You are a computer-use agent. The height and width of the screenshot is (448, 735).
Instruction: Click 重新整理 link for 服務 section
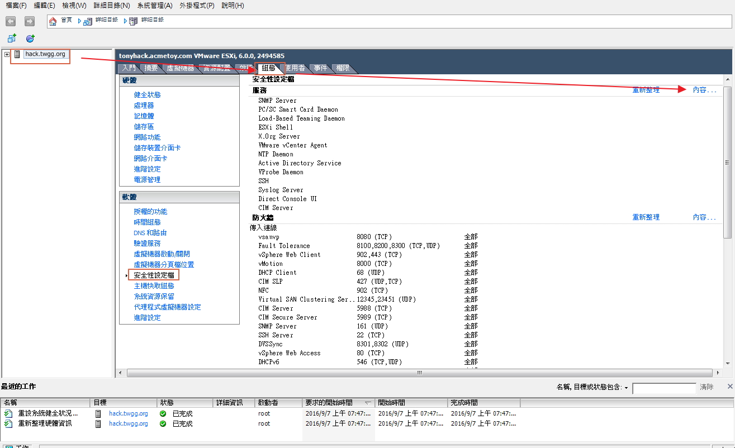(646, 90)
